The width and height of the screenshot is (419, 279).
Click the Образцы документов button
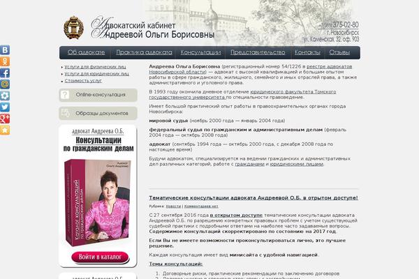[x=98, y=113]
